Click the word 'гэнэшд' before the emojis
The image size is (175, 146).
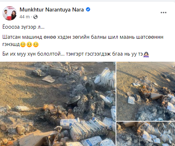click(11, 44)
